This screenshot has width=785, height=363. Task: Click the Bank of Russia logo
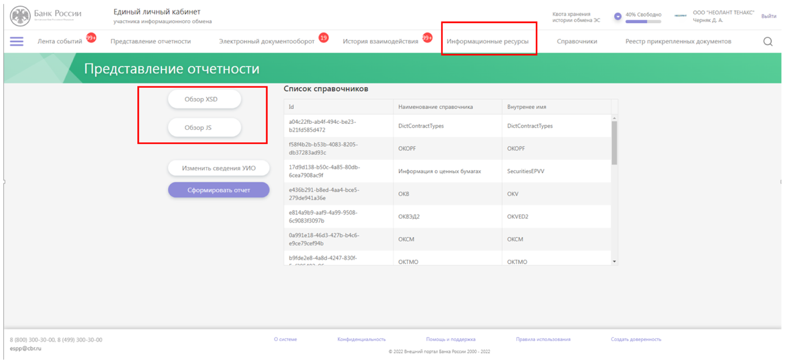coord(20,16)
